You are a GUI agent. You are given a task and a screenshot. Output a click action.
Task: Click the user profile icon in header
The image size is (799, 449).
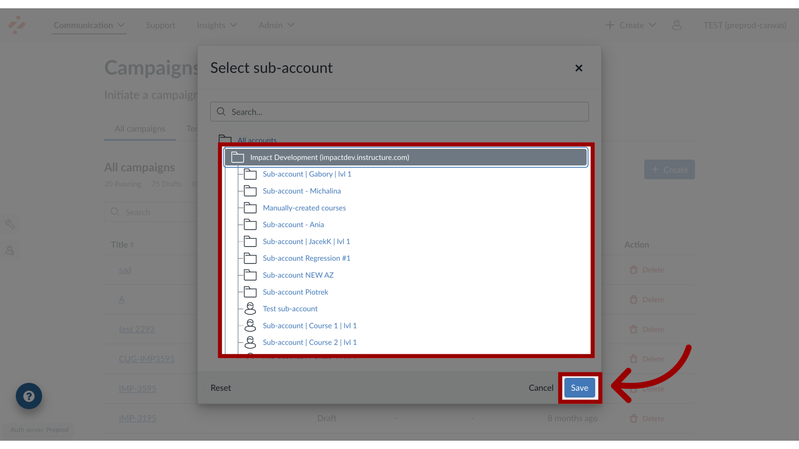[x=677, y=25]
